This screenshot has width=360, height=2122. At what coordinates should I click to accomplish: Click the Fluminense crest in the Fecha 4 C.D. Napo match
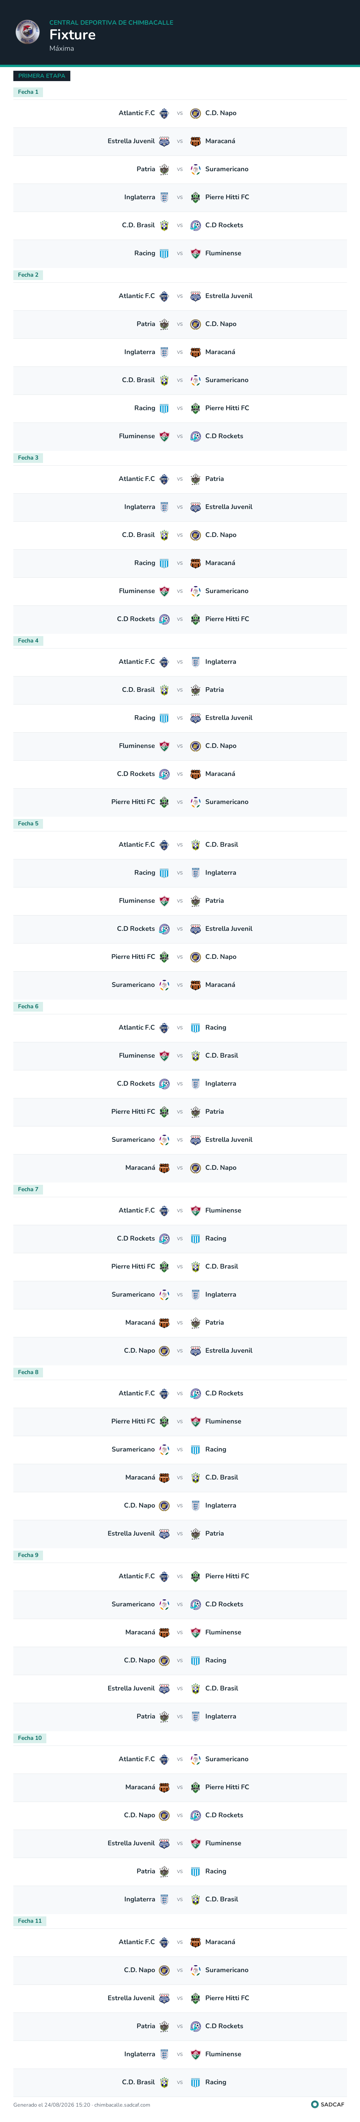pyautogui.click(x=164, y=746)
